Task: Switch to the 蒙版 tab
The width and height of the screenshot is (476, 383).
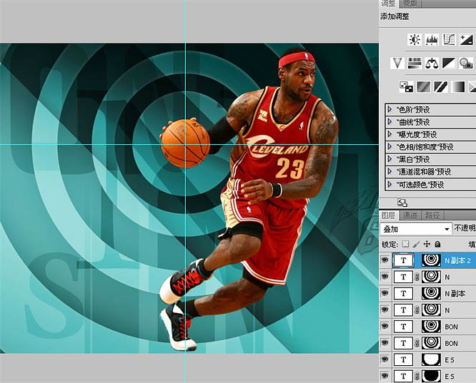Action: (x=410, y=4)
